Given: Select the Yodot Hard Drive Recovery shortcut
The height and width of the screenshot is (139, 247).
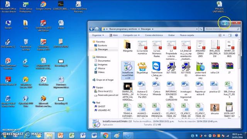Looking at the screenshot, I should (78, 7).
